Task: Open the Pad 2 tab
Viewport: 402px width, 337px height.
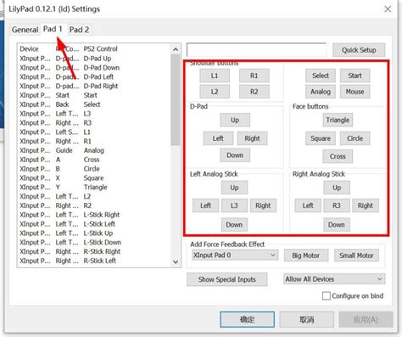Action: point(79,30)
